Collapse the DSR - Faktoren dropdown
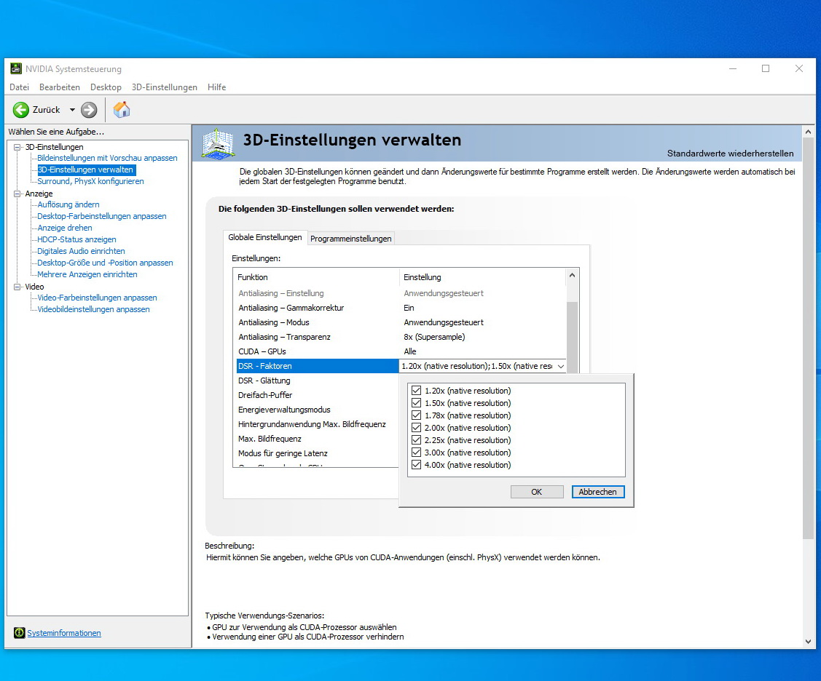This screenshot has height=681, width=821. 559,366
